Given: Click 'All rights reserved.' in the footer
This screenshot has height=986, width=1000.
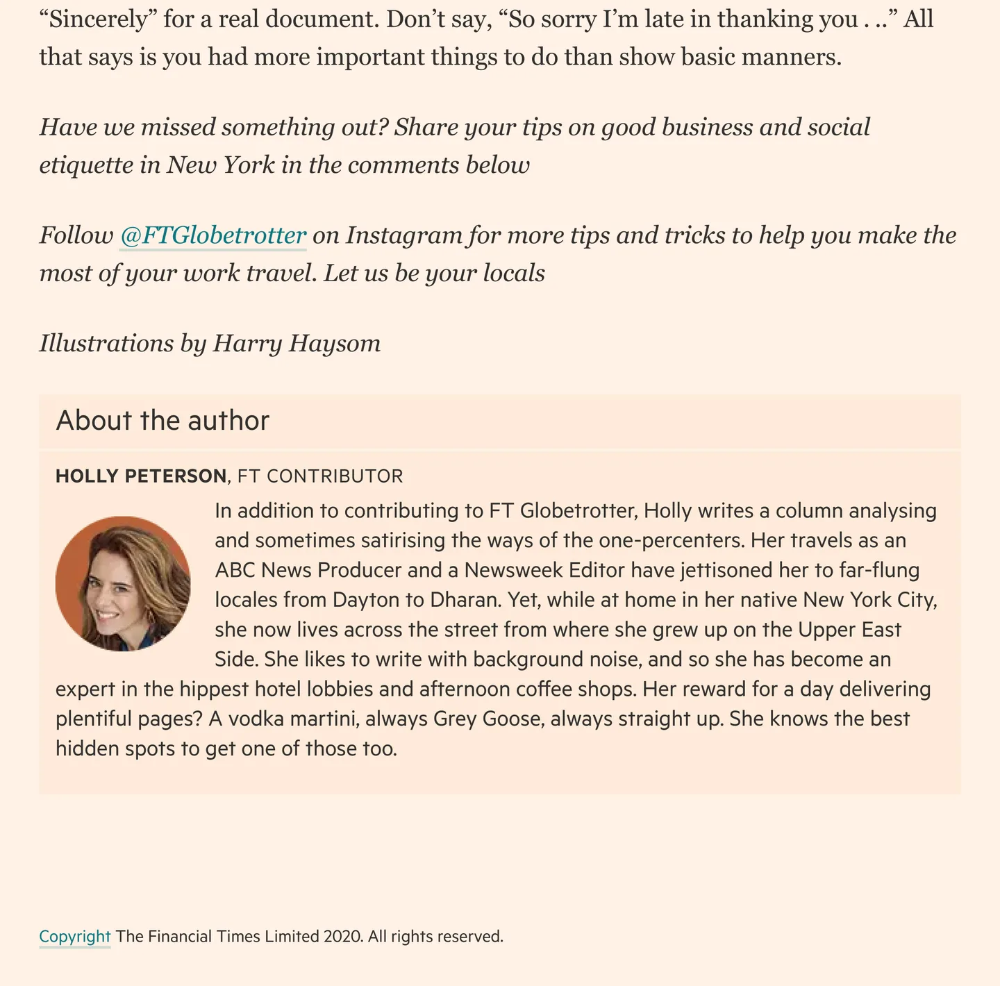Looking at the screenshot, I should 435,936.
